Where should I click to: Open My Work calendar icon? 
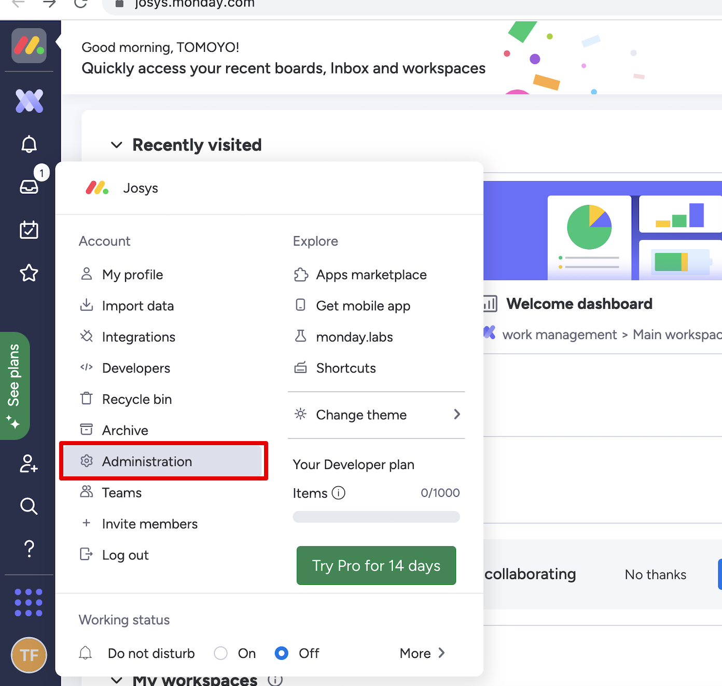[29, 229]
